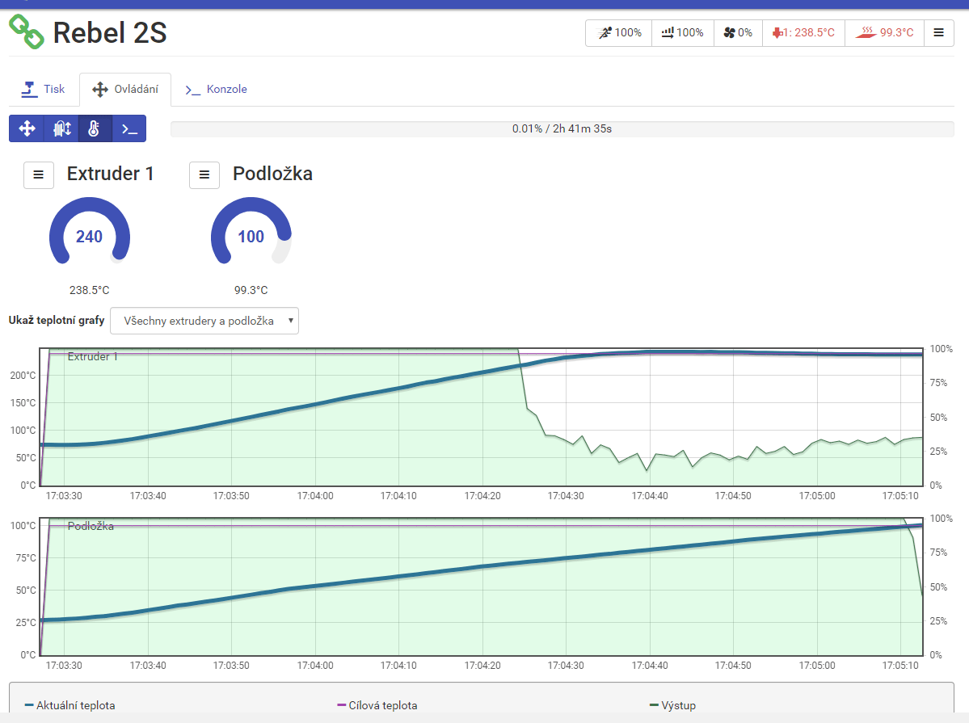Switch to the Tisk tab
The image size is (969, 723).
[44, 89]
